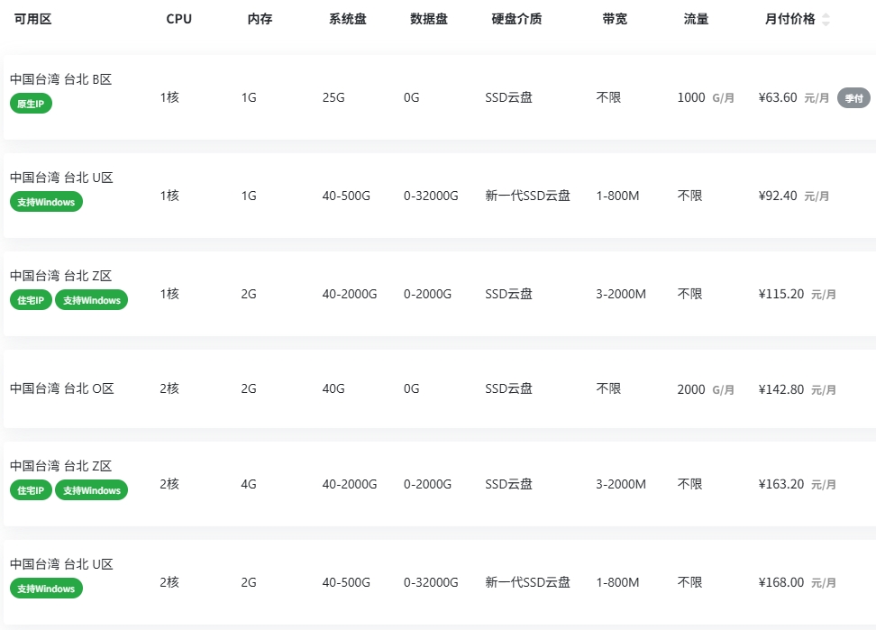
Task: Click the 带宽 column header
Action: click(x=615, y=19)
